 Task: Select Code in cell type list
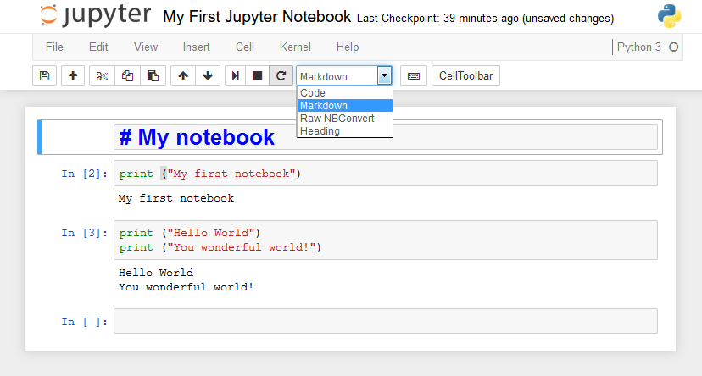coord(345,93)
